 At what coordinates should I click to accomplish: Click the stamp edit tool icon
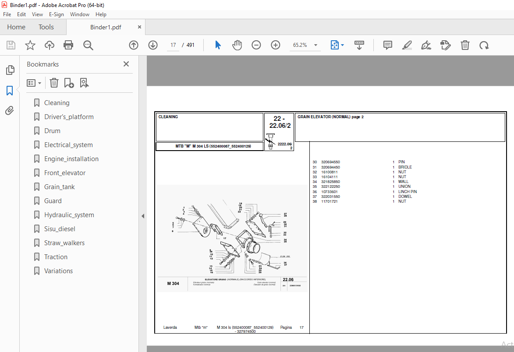click(x=446, y=45)
